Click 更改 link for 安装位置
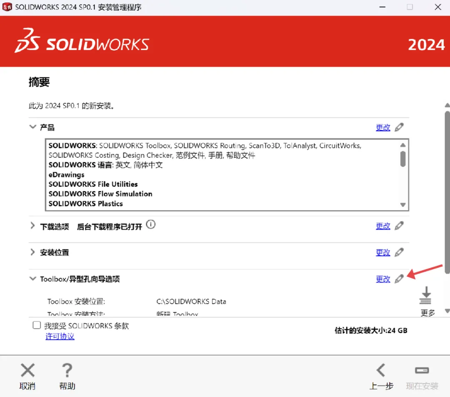 pyautogui.click(x=383, y=253)
